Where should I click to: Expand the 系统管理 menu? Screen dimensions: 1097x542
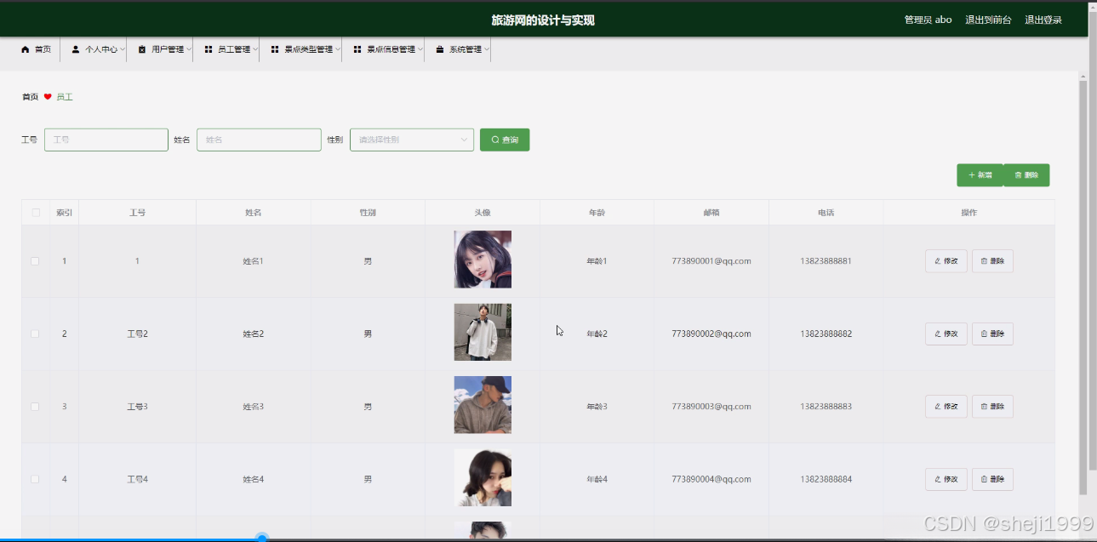point(462,49)
